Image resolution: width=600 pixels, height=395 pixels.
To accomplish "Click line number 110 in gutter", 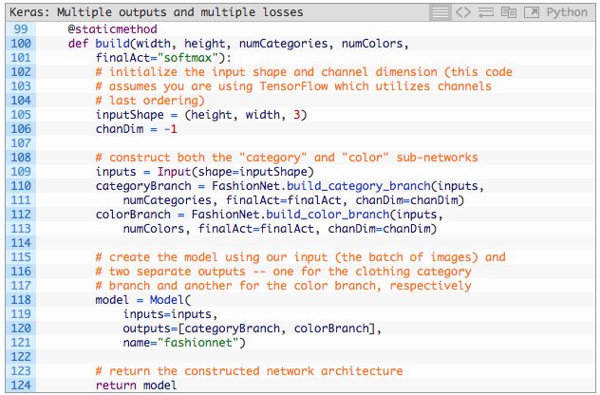I will [22, 185].
